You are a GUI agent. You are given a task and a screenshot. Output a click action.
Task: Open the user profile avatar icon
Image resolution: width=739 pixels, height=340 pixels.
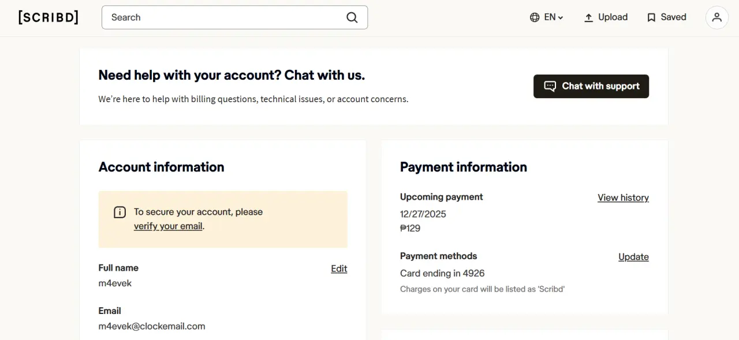coord(716,17)
